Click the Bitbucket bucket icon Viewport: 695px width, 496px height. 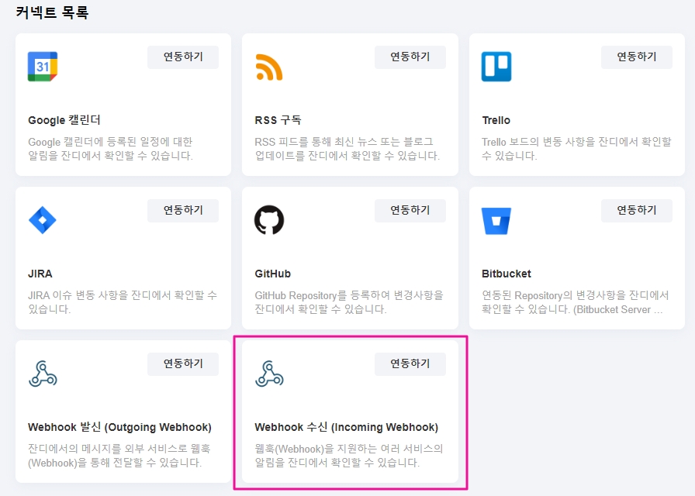pos(496,220)
